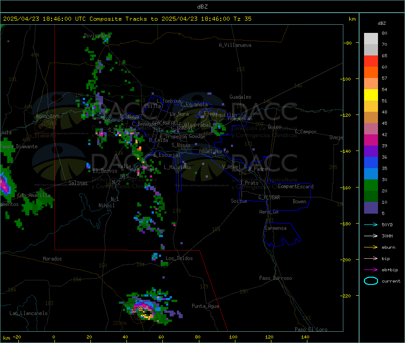Click the 'L_Malvinas' map label
405x343 pixels.
pyautogui.click(x=177, y=167)
